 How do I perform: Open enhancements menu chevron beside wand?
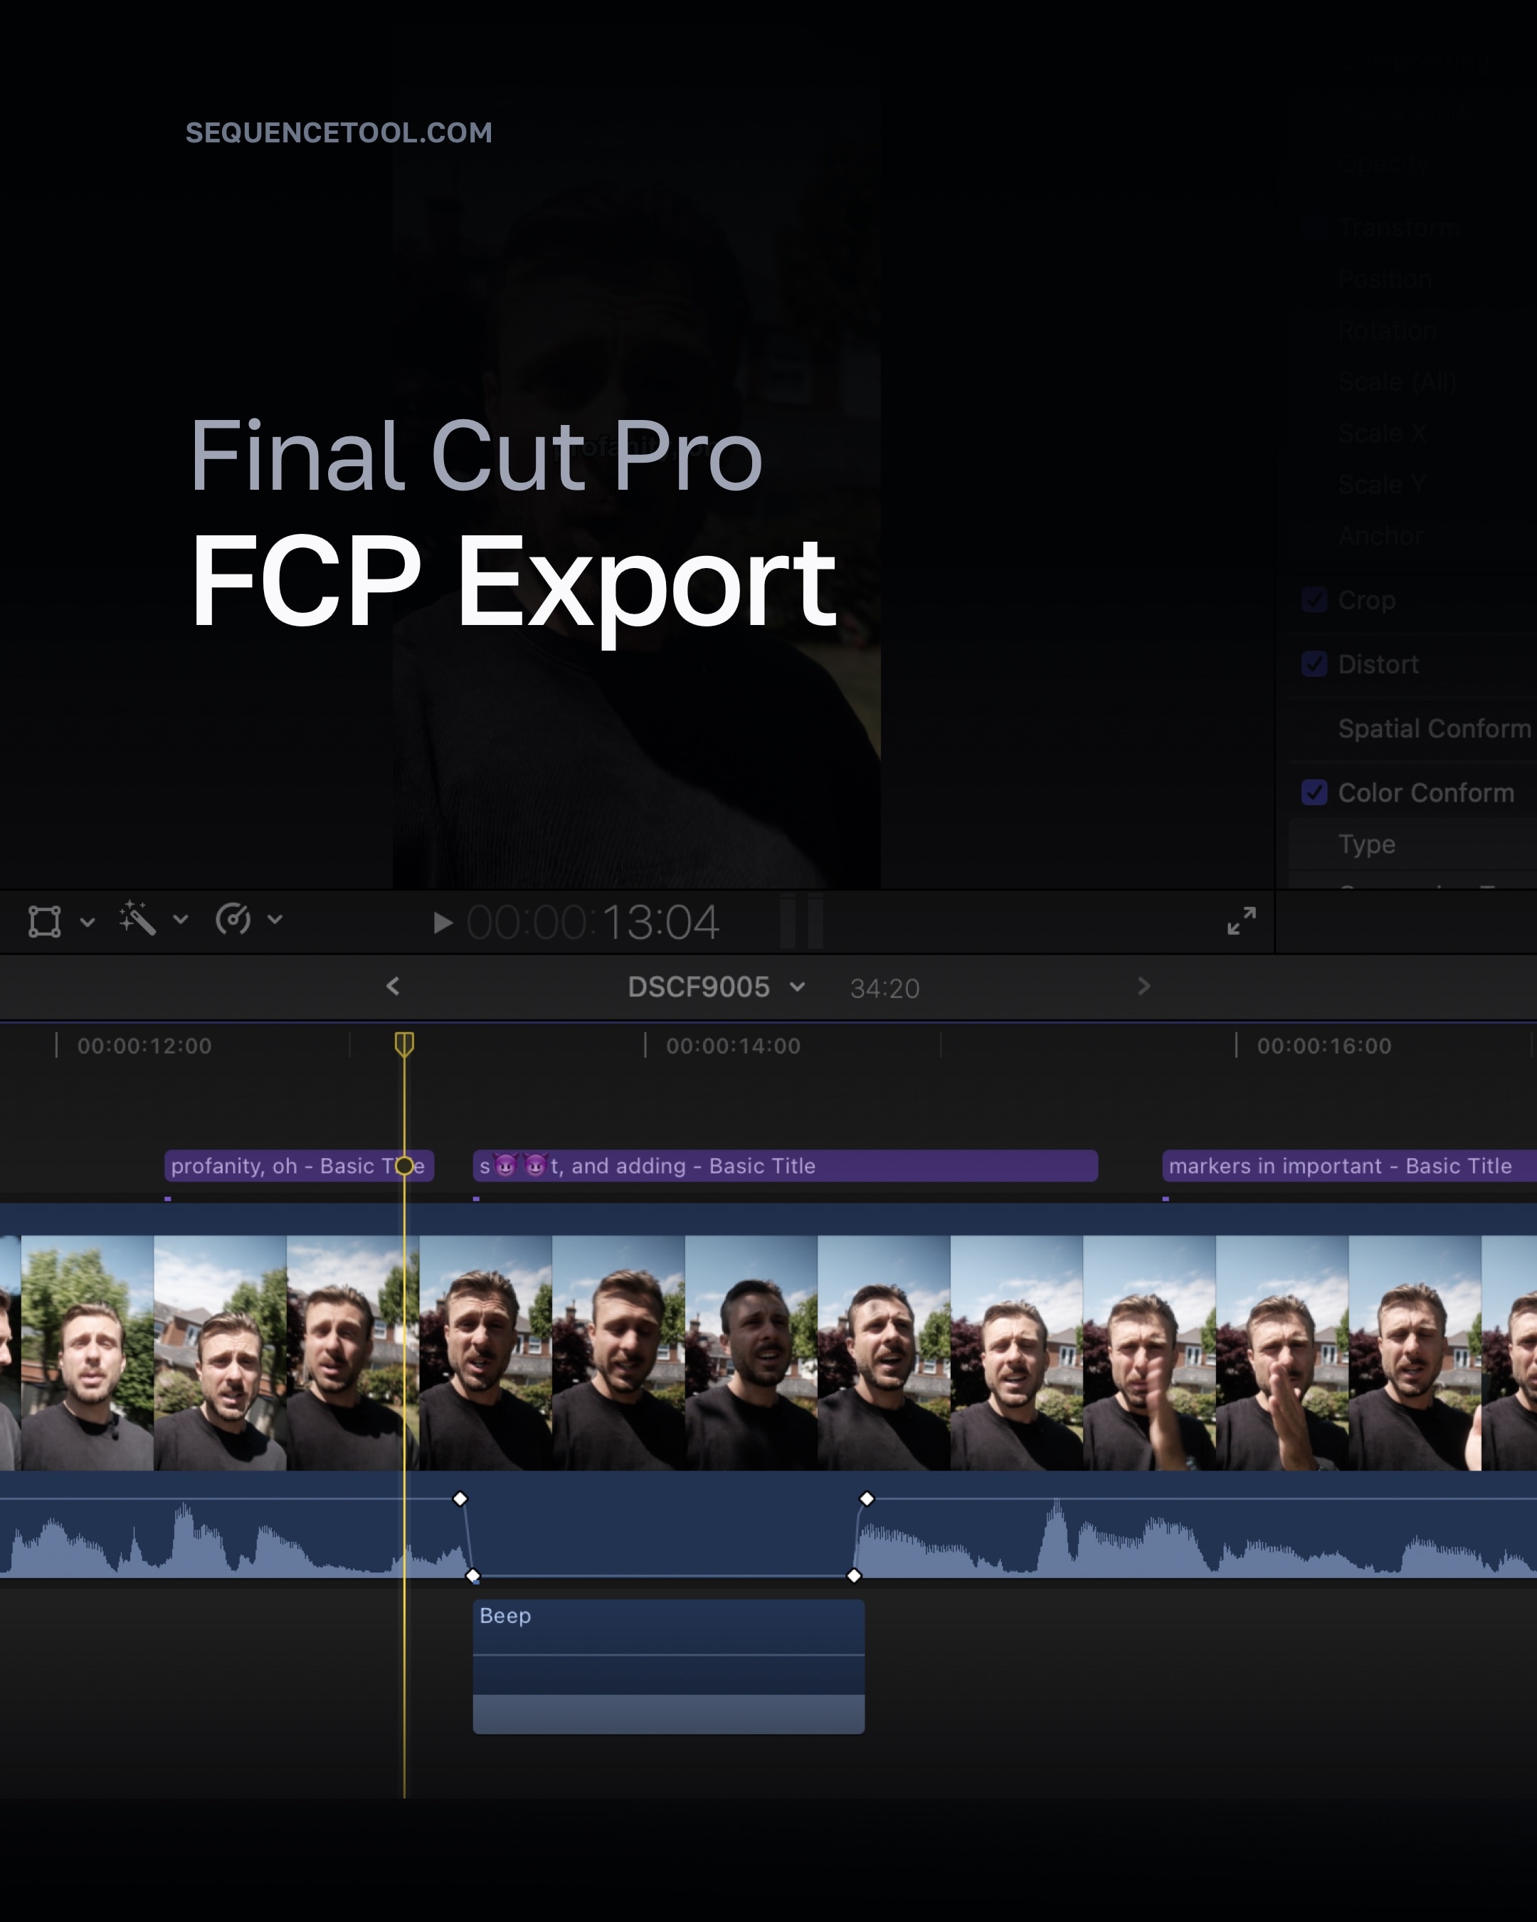(x=181, y=919)
